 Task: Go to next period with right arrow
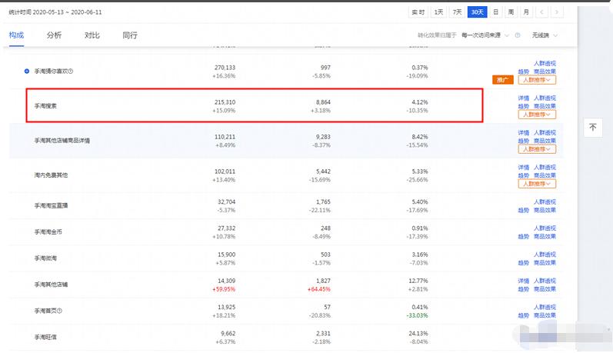coord(557,12)
